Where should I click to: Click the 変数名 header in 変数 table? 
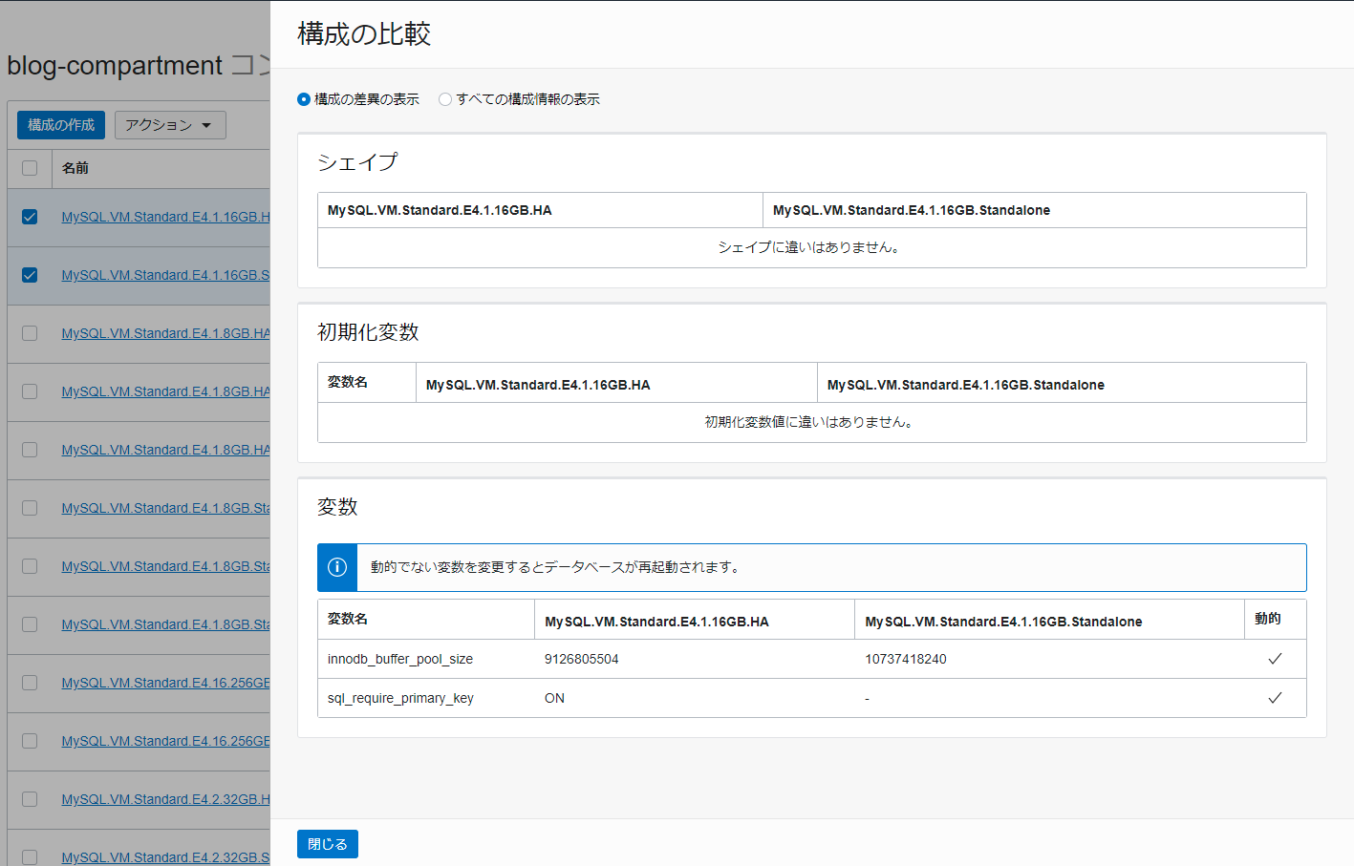click(x=348, y=619)
